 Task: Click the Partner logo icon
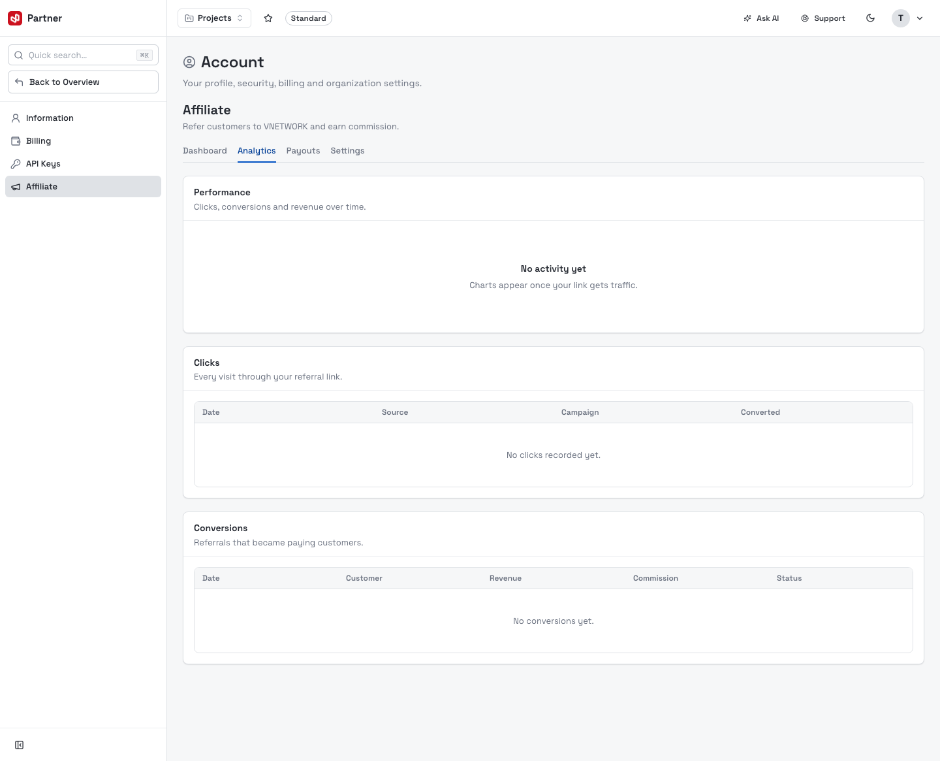(x=15, y=18)
